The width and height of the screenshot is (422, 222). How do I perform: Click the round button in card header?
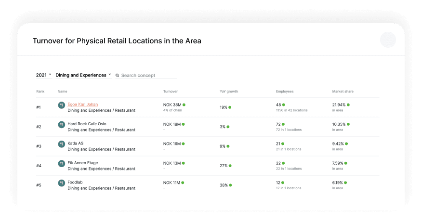[388, 39]
